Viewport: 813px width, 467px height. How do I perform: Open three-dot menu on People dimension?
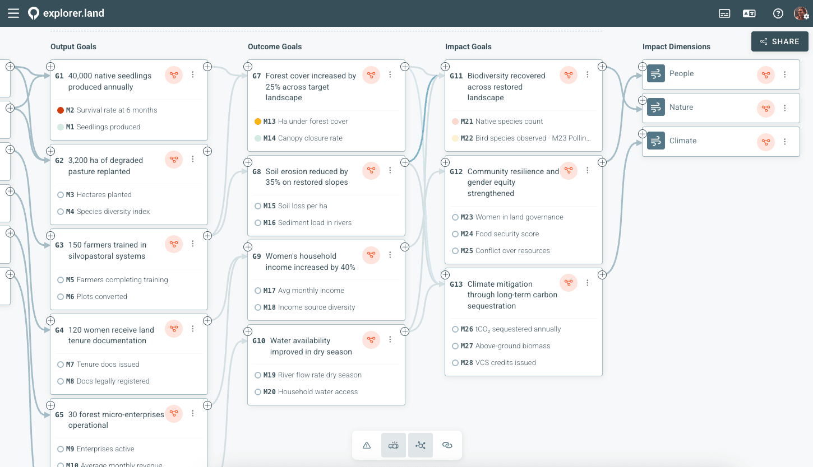(785, 74)
